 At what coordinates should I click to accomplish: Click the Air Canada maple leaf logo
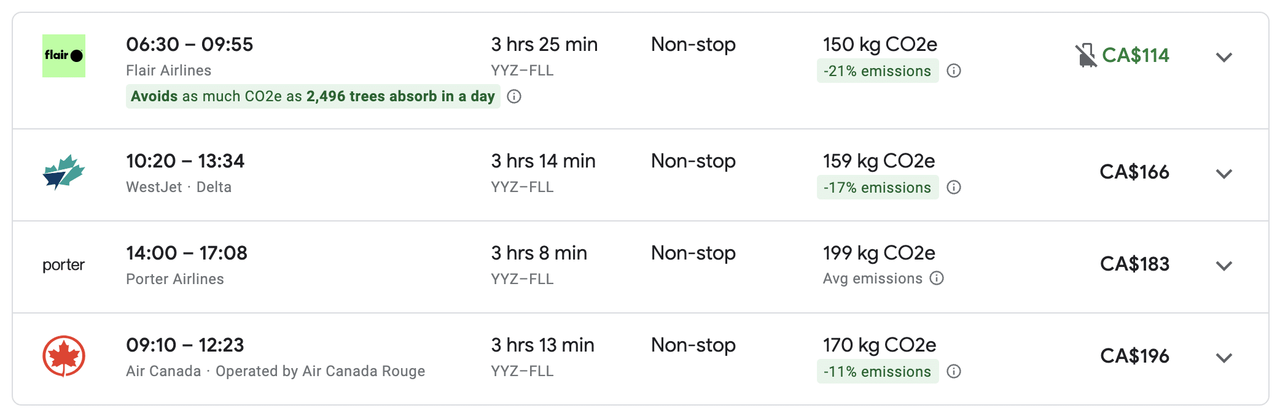pos(64,356)
